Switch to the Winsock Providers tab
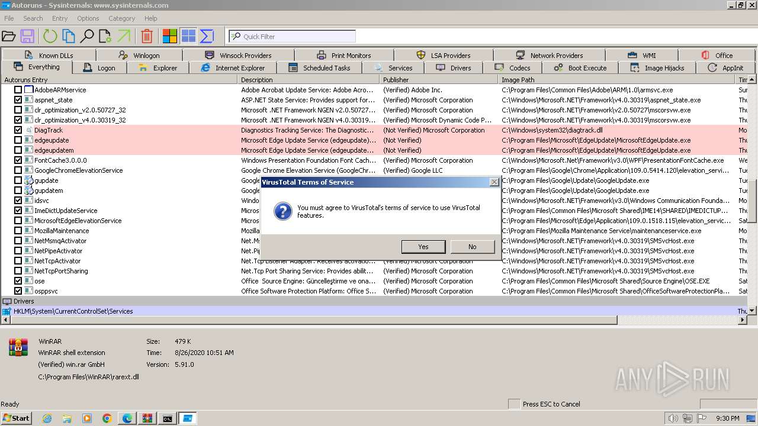Screen dimensions: 758x426 [x=239, y=56]
